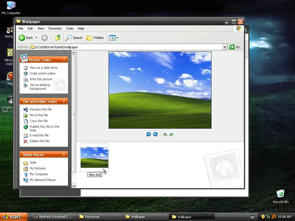Click the Start button
The width and height of the screenshot is (295, 221).
point(14,217)
